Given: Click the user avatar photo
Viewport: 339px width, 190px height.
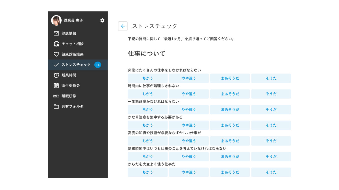Looking at the screenshot, I should [56, 20].
